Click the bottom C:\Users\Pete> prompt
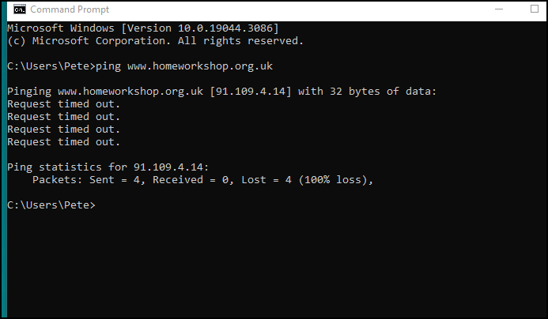548x319 pixels. point(51,205)
